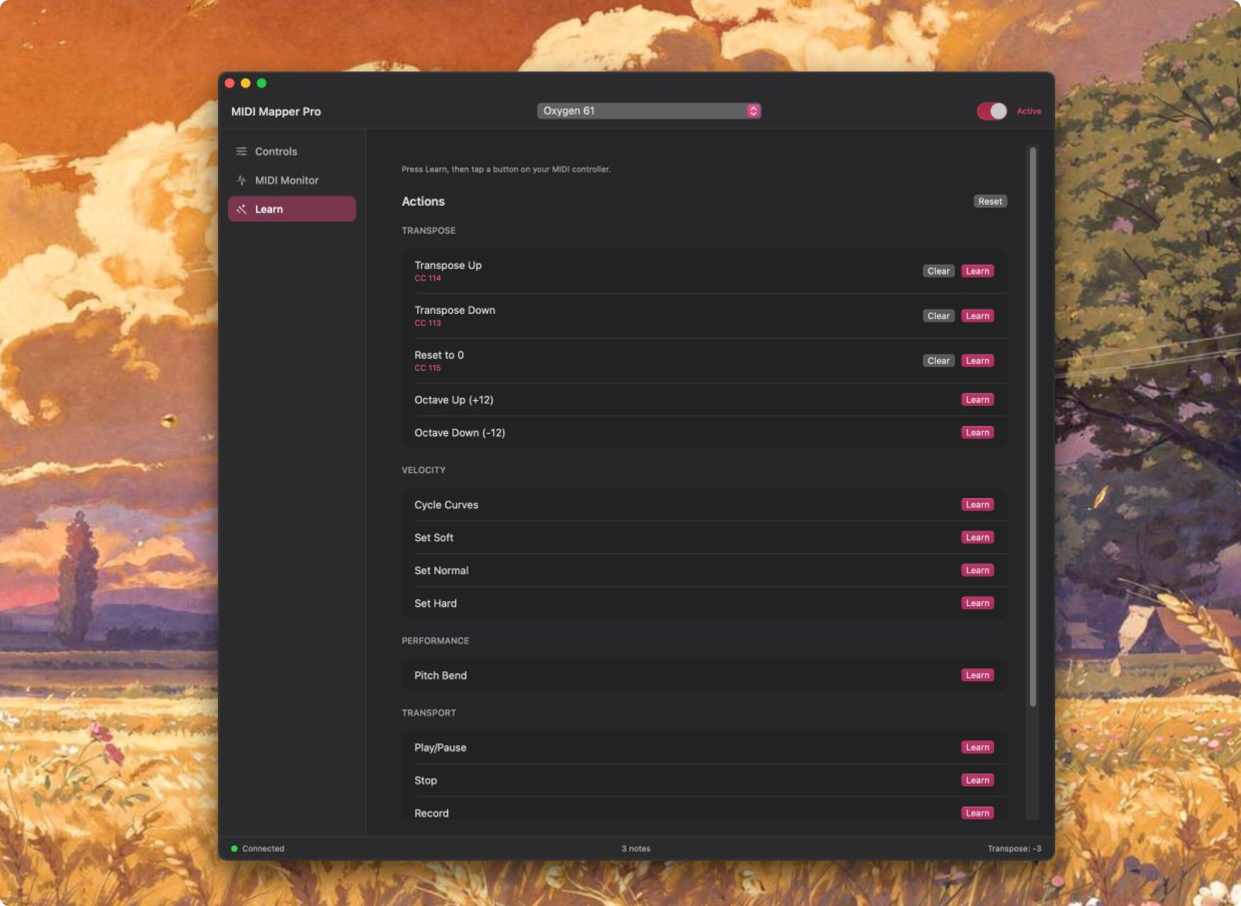Click the magic wand icon next to Learn

(241, 209)
